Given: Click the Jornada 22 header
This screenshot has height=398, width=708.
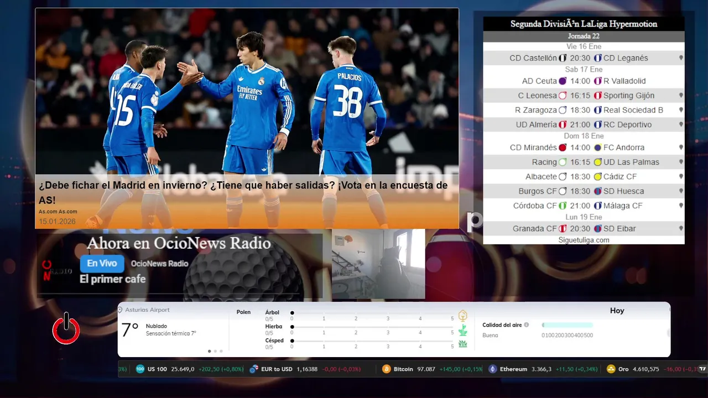Looking at the screenshot, I should point(584,36).
